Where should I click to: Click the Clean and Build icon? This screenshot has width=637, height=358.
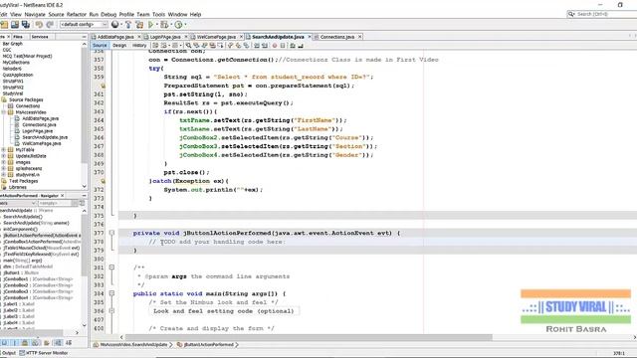coord(139,25)
